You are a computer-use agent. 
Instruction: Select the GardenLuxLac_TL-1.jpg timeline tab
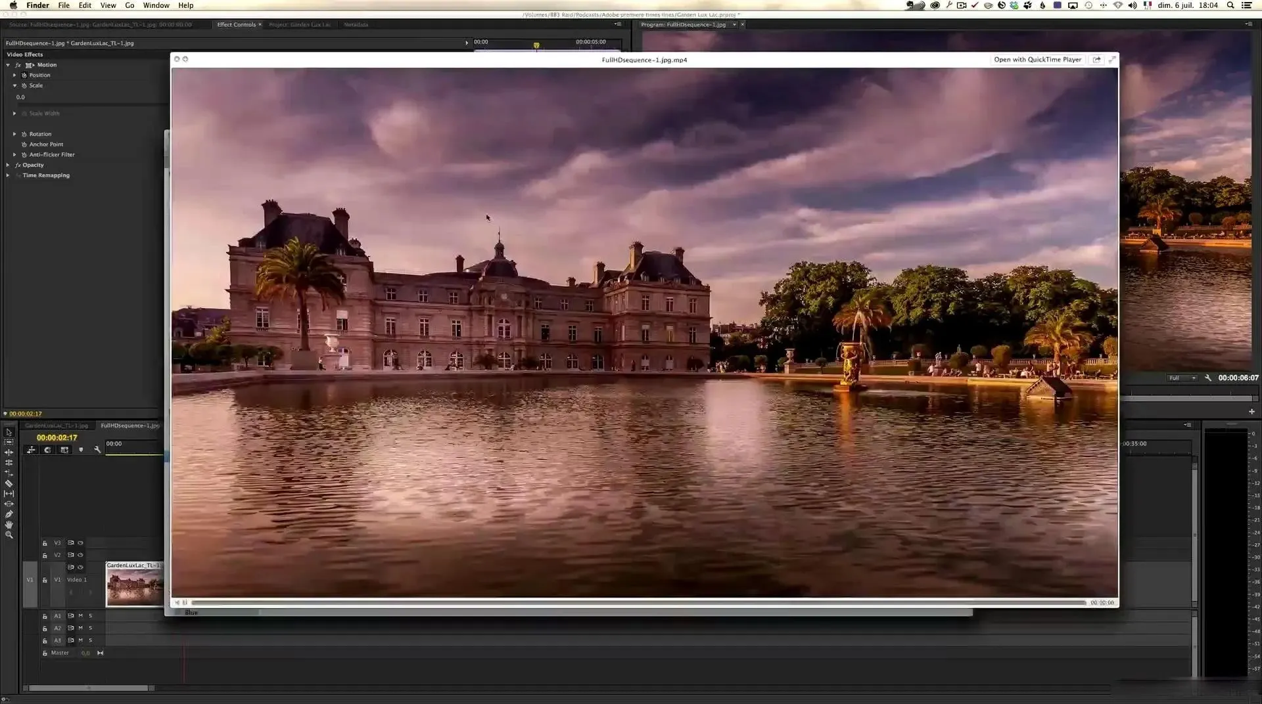(57, 426)
